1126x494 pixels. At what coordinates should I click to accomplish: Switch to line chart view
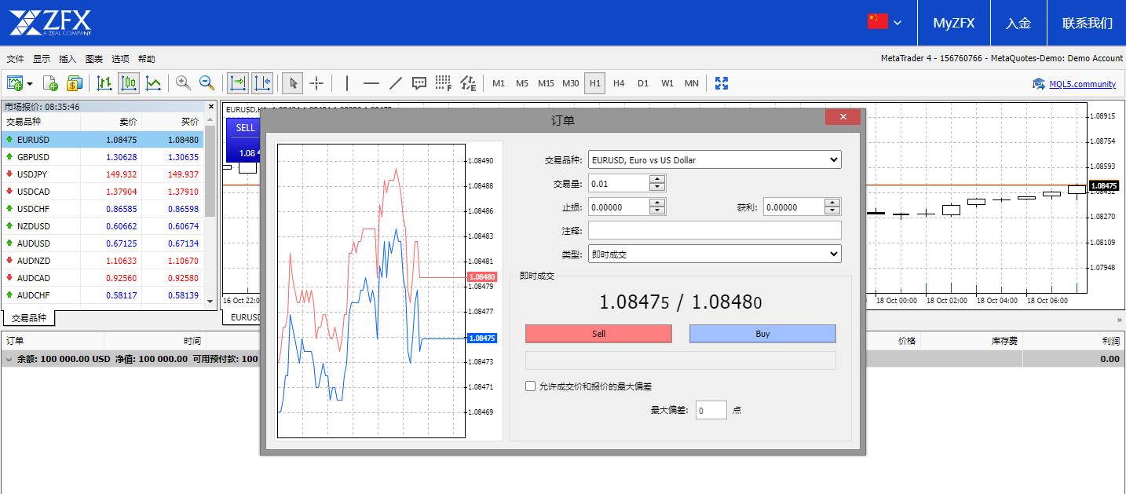pyautogui.click(x=154, y=83)
